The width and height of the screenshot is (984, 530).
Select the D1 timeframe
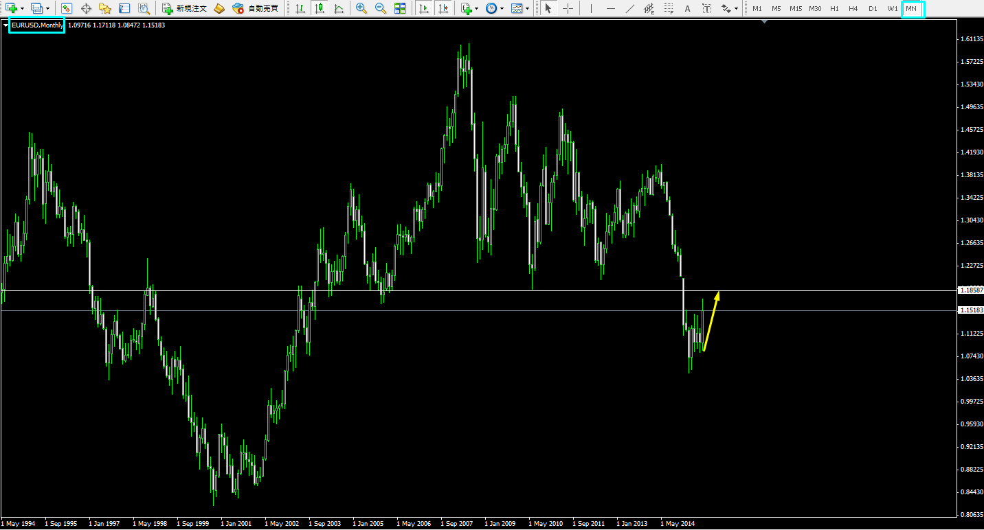[872, 8]
